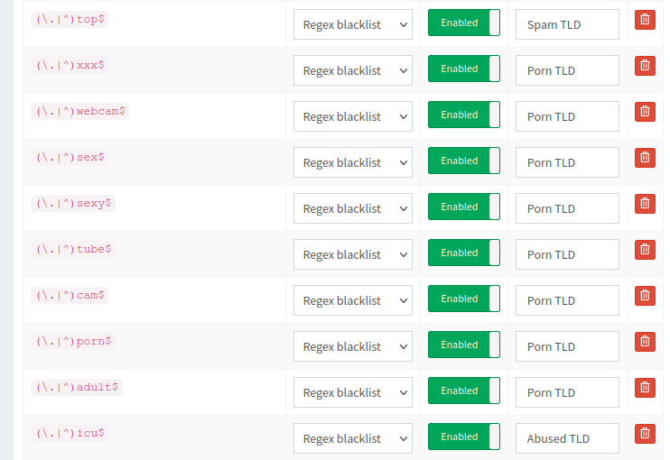Edit the Abused TLD comment field
The width and height of the screenshot is (670, 460).
[567, 439]
